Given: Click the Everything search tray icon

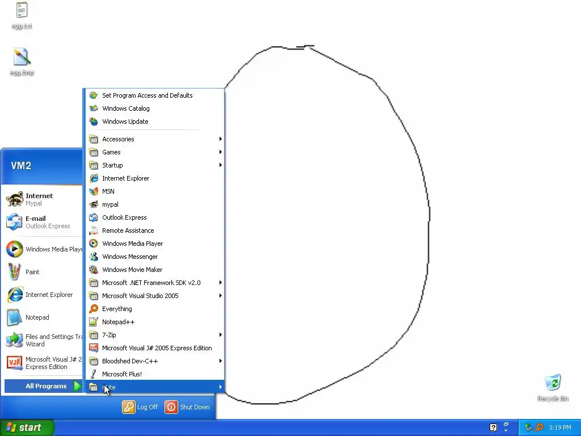Looking at the screenshot, I should [x=539, y=427].
